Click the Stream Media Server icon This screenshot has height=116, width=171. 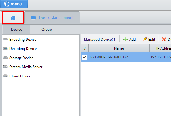click(x=5, y=67)
